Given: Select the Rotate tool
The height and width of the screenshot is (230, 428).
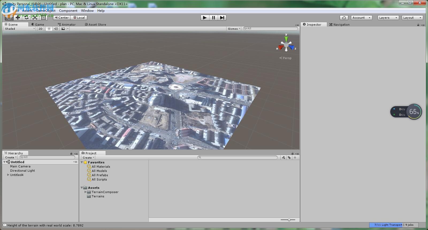Looking at the screenshot, I should point(26,18).
